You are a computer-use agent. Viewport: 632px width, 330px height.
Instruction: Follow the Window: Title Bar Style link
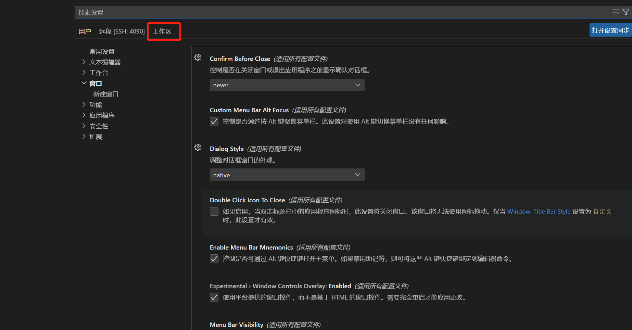(x=539, y=212)
